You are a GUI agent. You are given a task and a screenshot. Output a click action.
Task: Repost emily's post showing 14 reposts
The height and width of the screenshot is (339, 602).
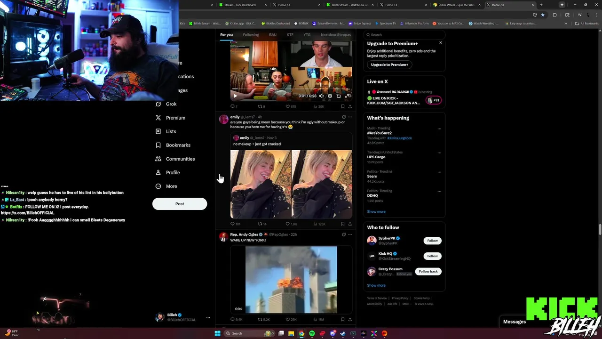coord(262,224)
